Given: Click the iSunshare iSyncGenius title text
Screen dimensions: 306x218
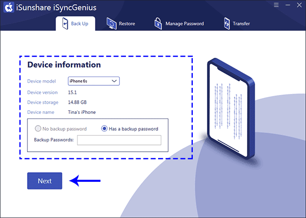Looking at the screenshot, I should coord(56,8).
